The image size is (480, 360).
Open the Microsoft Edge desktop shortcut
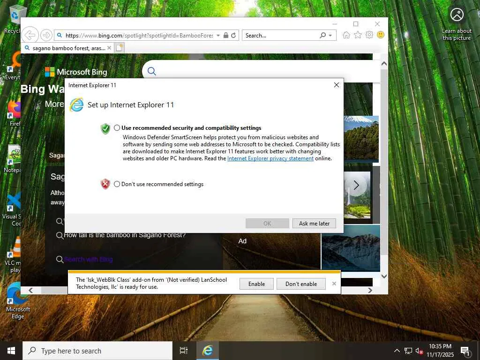coord(18,301)
